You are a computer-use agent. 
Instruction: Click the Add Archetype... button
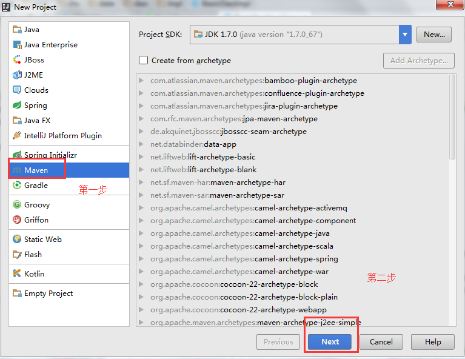pos(419,61)
